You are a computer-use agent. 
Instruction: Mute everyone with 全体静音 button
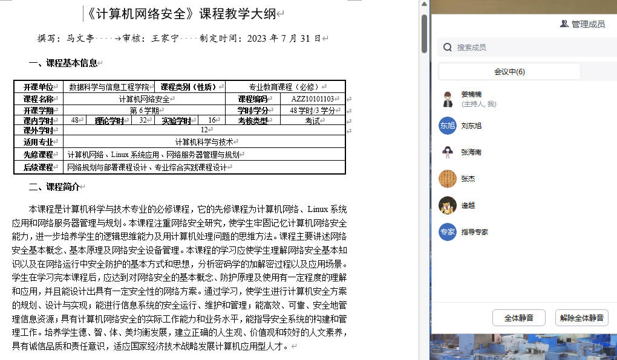(518, 318)
